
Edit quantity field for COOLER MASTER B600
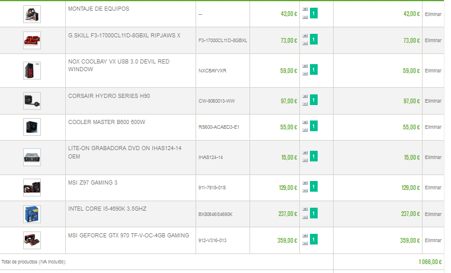coord(314,126)
